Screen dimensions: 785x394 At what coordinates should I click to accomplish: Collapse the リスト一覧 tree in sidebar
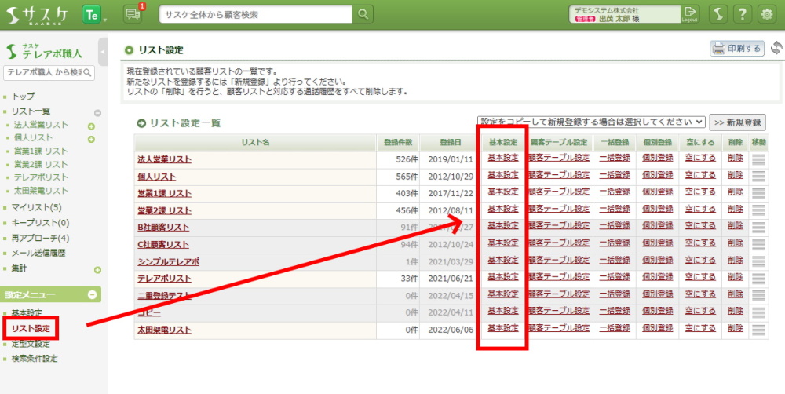pyautogui.click(x=97, y=112)
